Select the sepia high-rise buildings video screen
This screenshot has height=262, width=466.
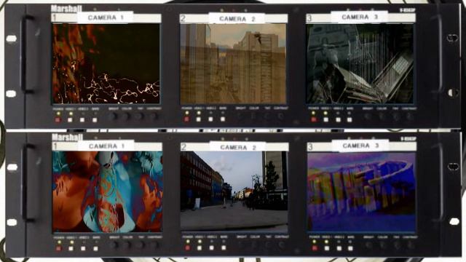point(233,63)
